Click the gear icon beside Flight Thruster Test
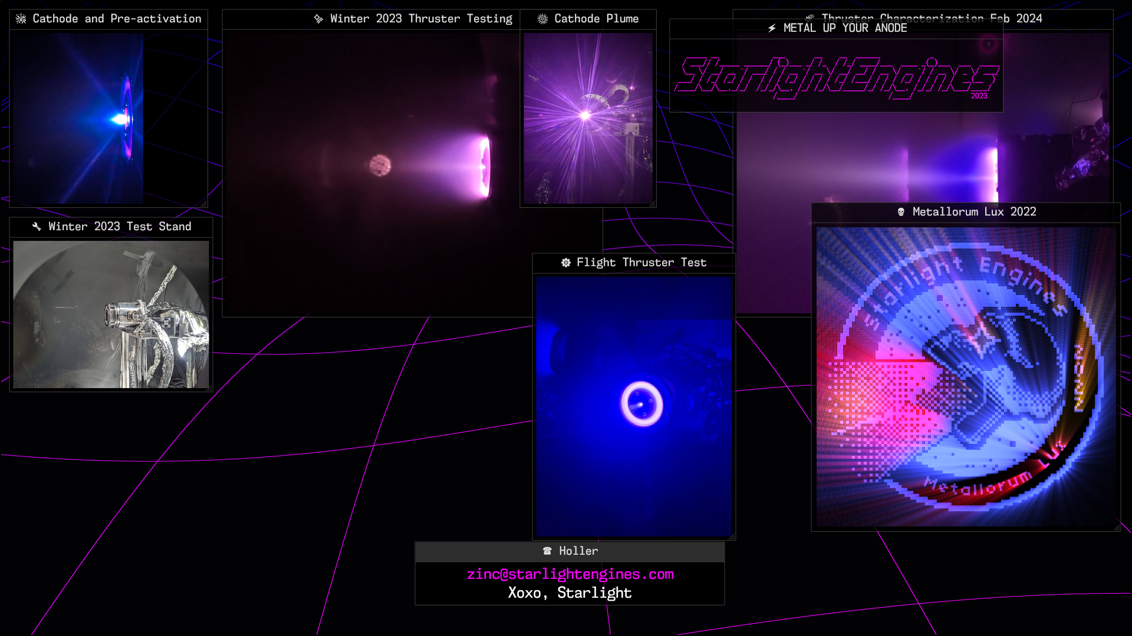Image resolution: width=1132 pixels, height=636 pixels. coord(565,263)
